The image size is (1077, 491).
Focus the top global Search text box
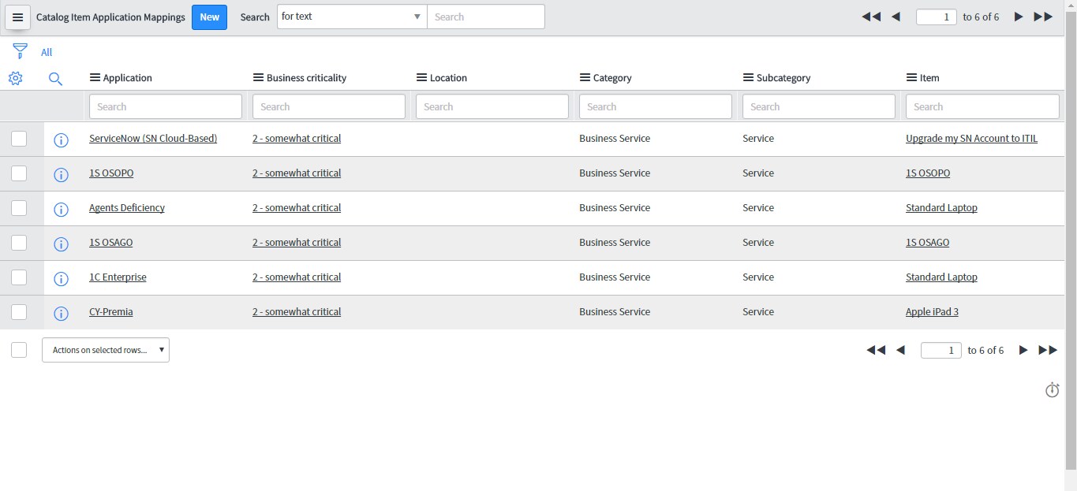tap(486, 17)
